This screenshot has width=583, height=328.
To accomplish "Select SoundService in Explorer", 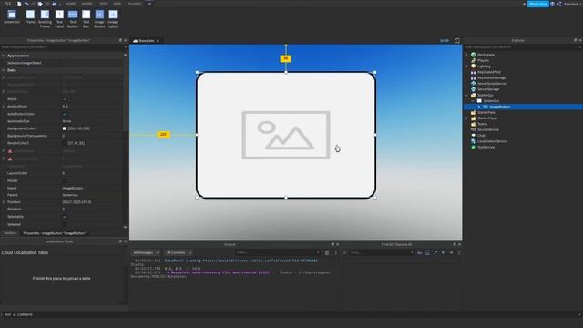I will 488,129.
